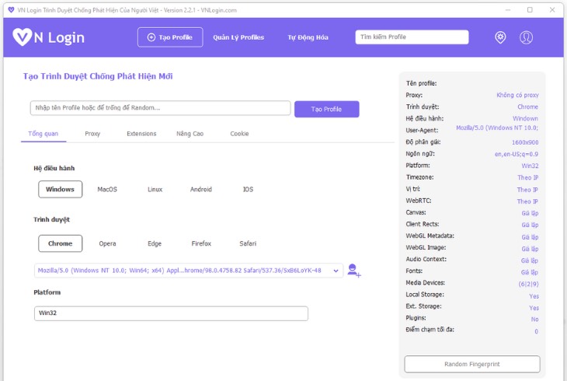Choose Safari browser option

[248, 243]
